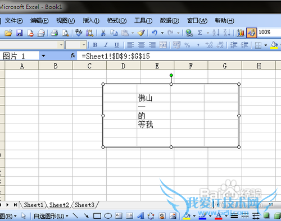
Task: Save the workbook with the floppy disk icon
Action: pyautogui.click(x=19, y=33)
